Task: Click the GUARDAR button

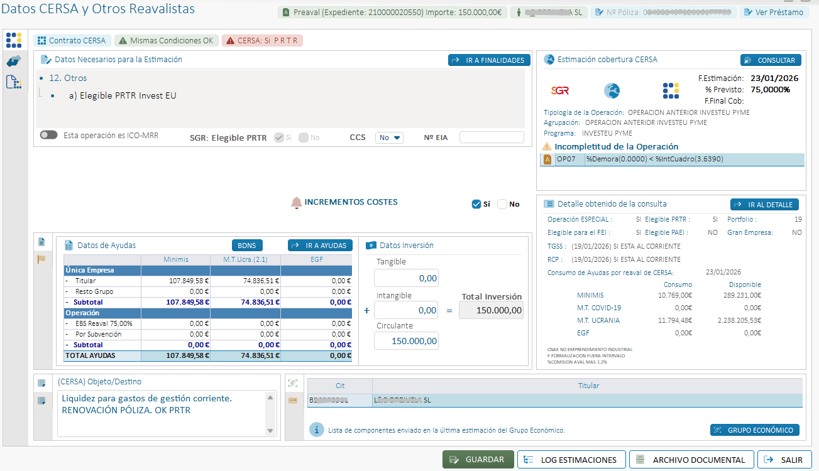Action: coord(478,460)
